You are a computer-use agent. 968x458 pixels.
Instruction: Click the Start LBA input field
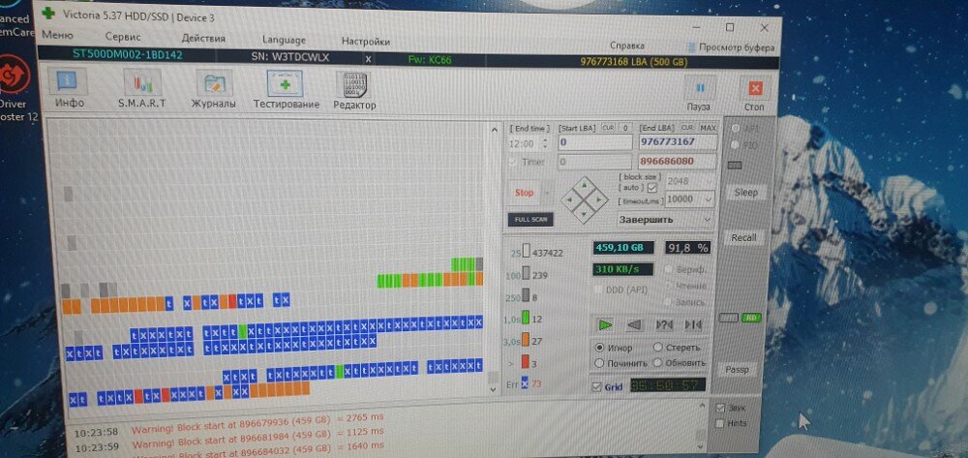[595, 142]
